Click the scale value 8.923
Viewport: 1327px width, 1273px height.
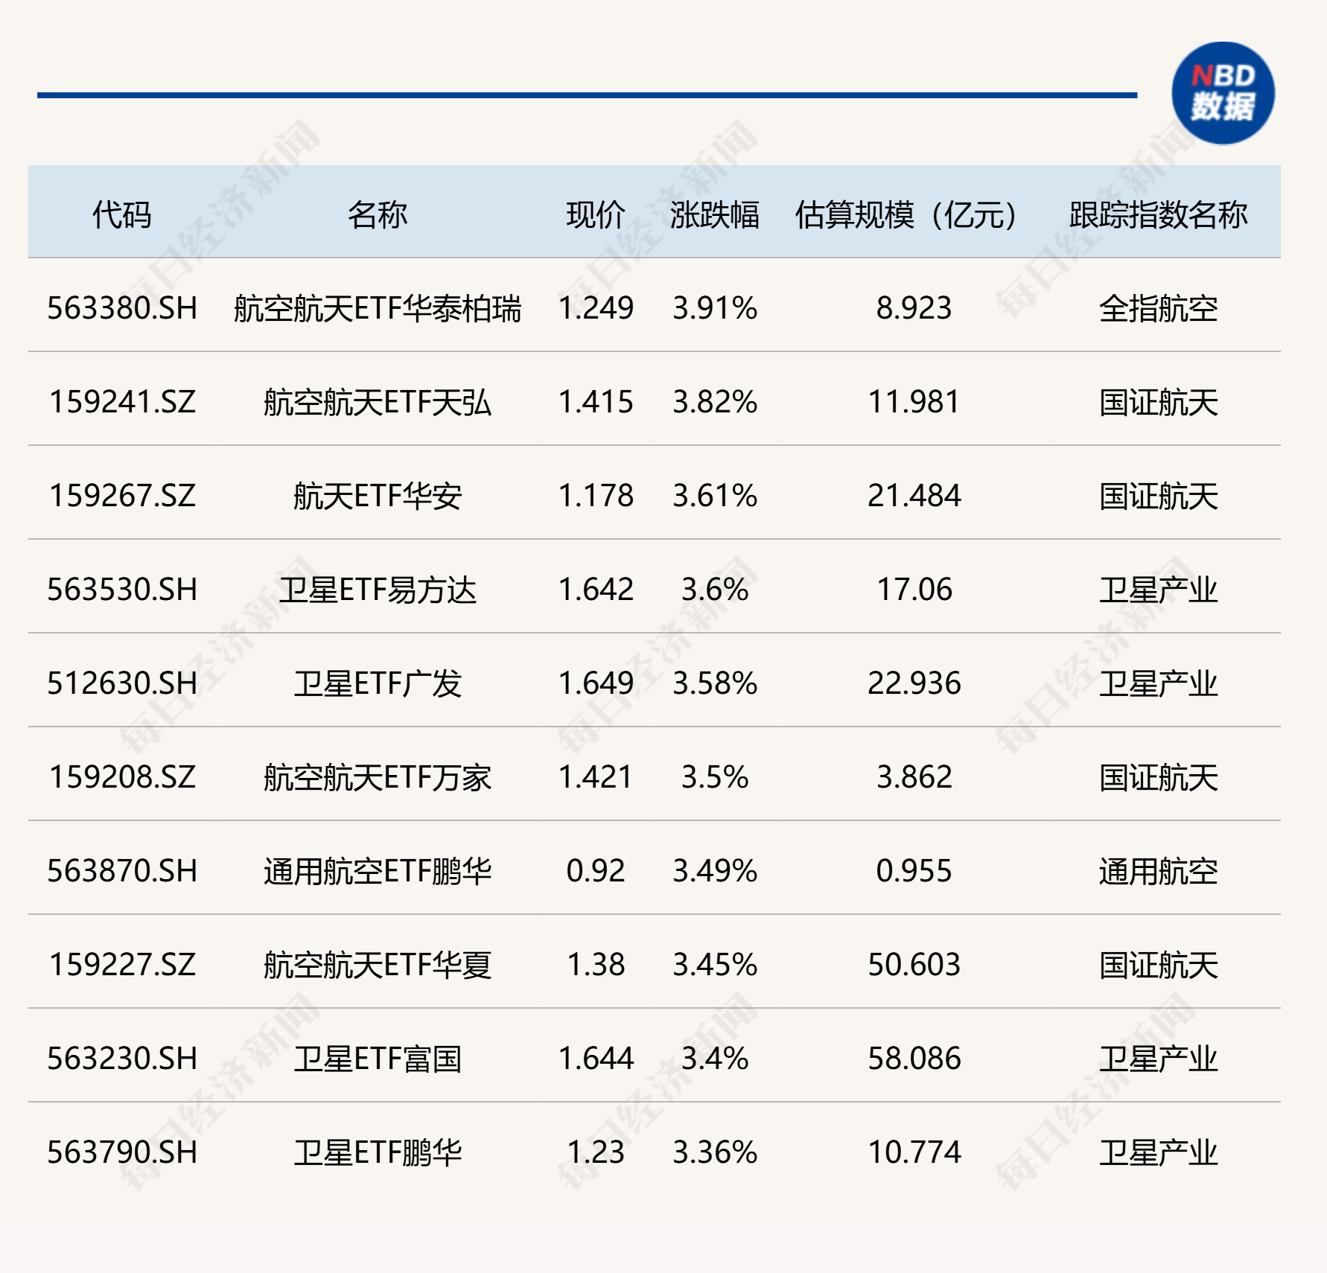[x=914, y=308]
